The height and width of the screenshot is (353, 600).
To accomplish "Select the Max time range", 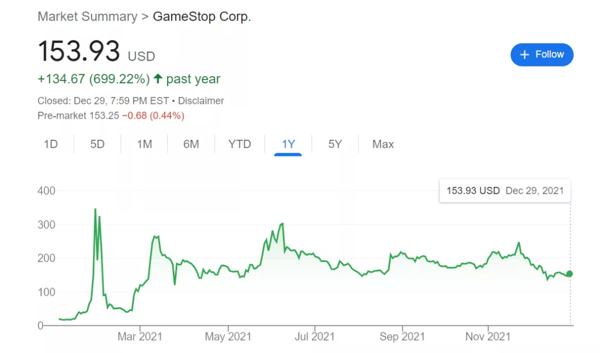I will click(383, 144).
